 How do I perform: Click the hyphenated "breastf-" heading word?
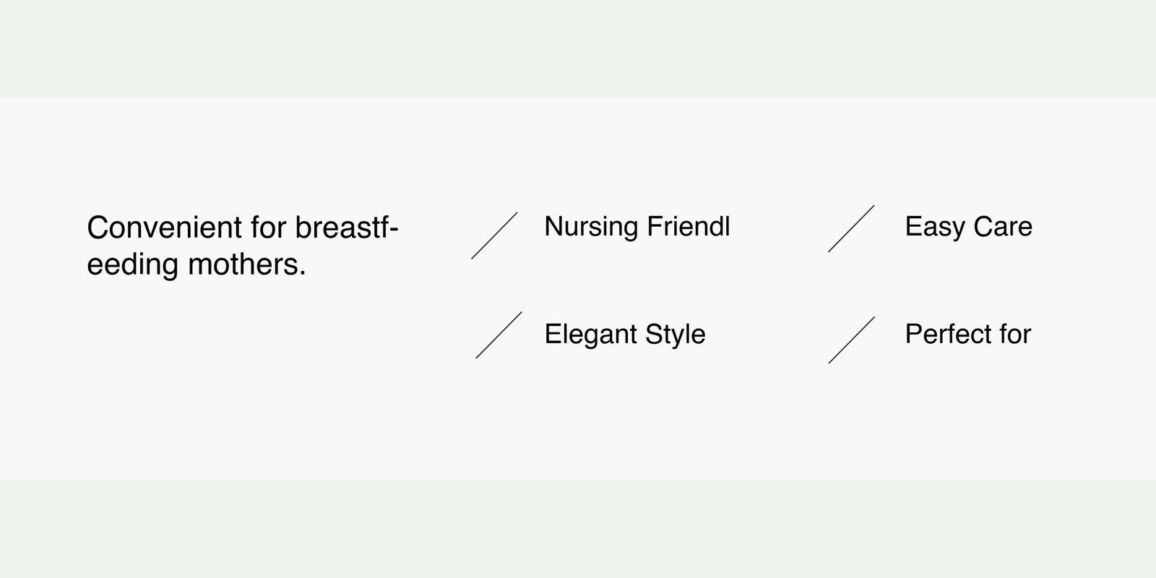347,228
